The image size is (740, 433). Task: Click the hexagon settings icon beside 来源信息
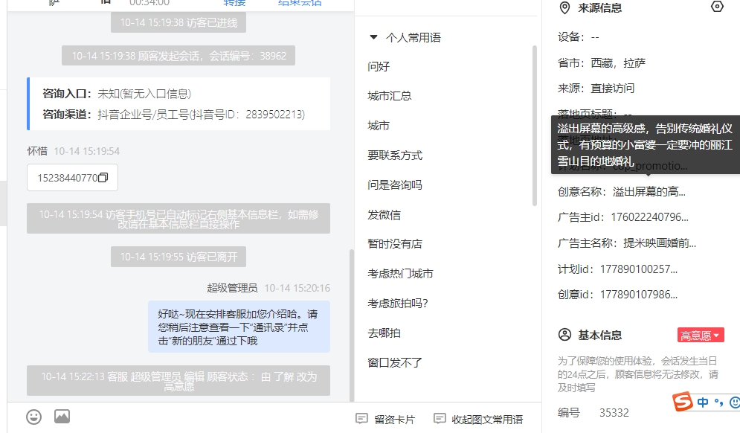717,7
